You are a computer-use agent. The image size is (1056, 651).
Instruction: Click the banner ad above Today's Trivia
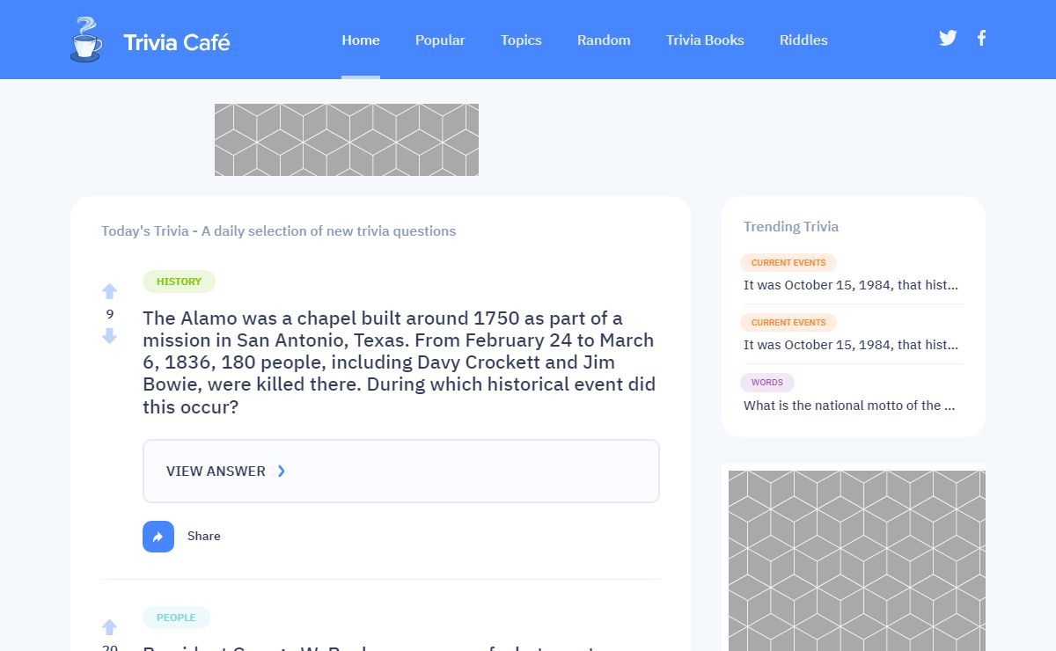click(347, 140)
